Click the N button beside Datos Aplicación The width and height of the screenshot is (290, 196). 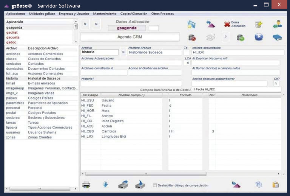pyautogui.click(x=85, y=24)
